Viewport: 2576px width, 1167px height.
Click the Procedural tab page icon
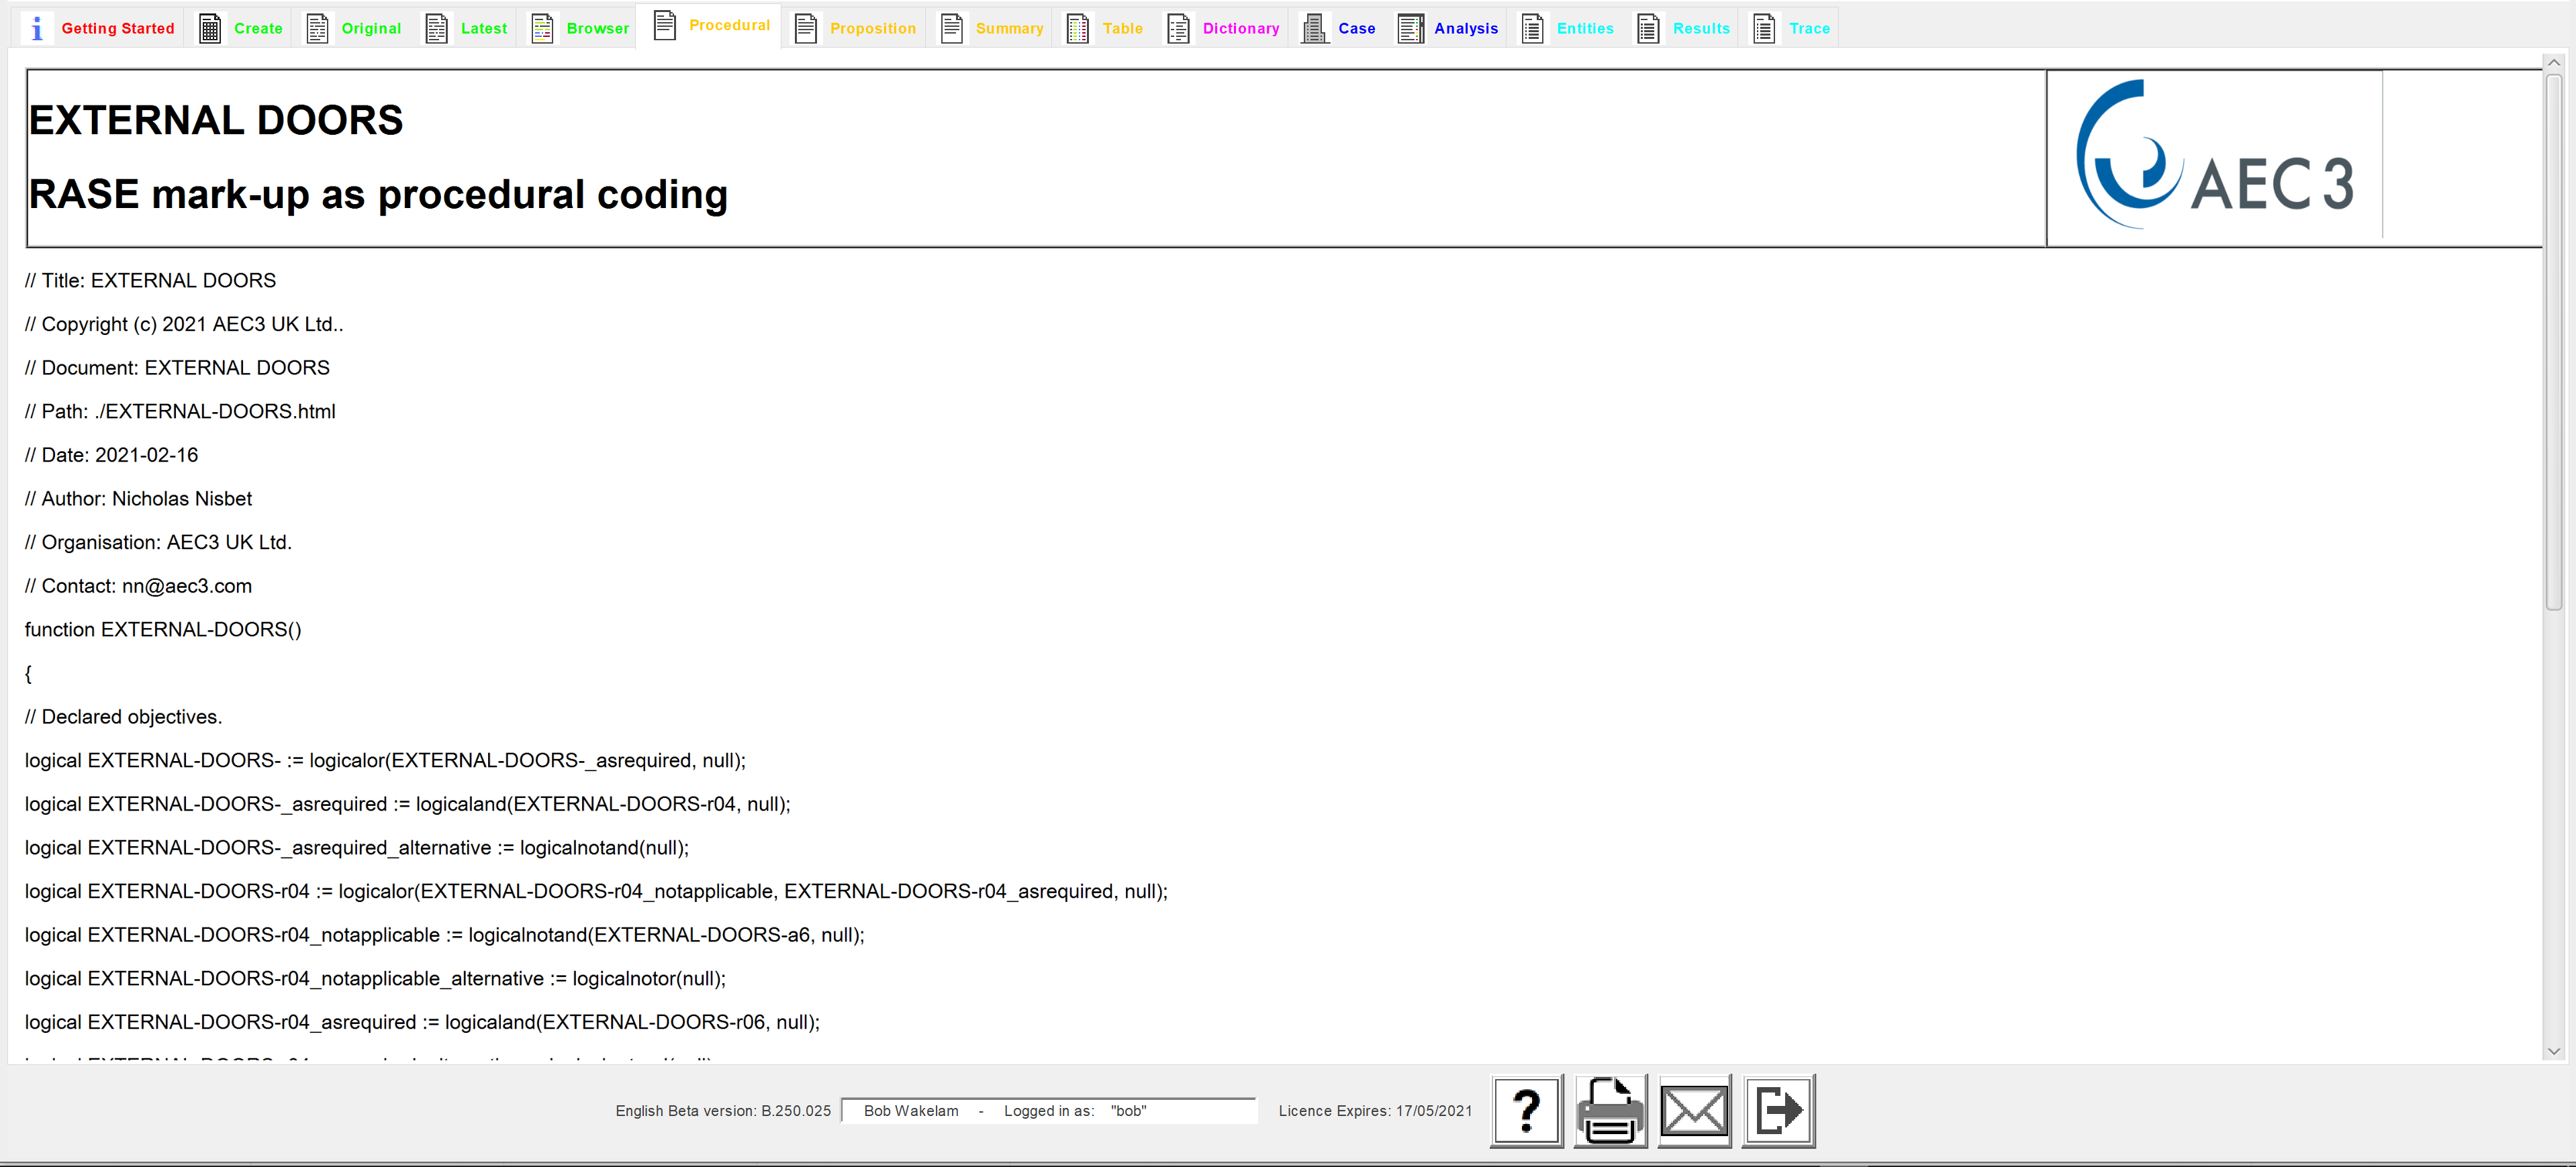665,25
